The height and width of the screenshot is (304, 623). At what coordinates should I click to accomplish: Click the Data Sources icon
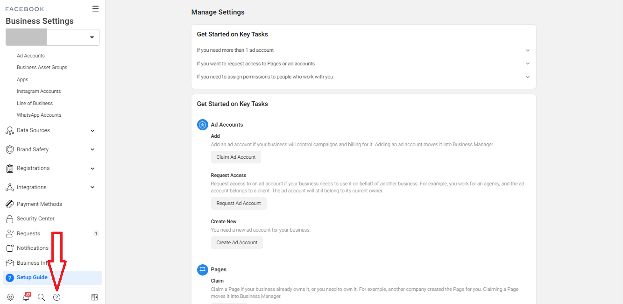[10, 131]
